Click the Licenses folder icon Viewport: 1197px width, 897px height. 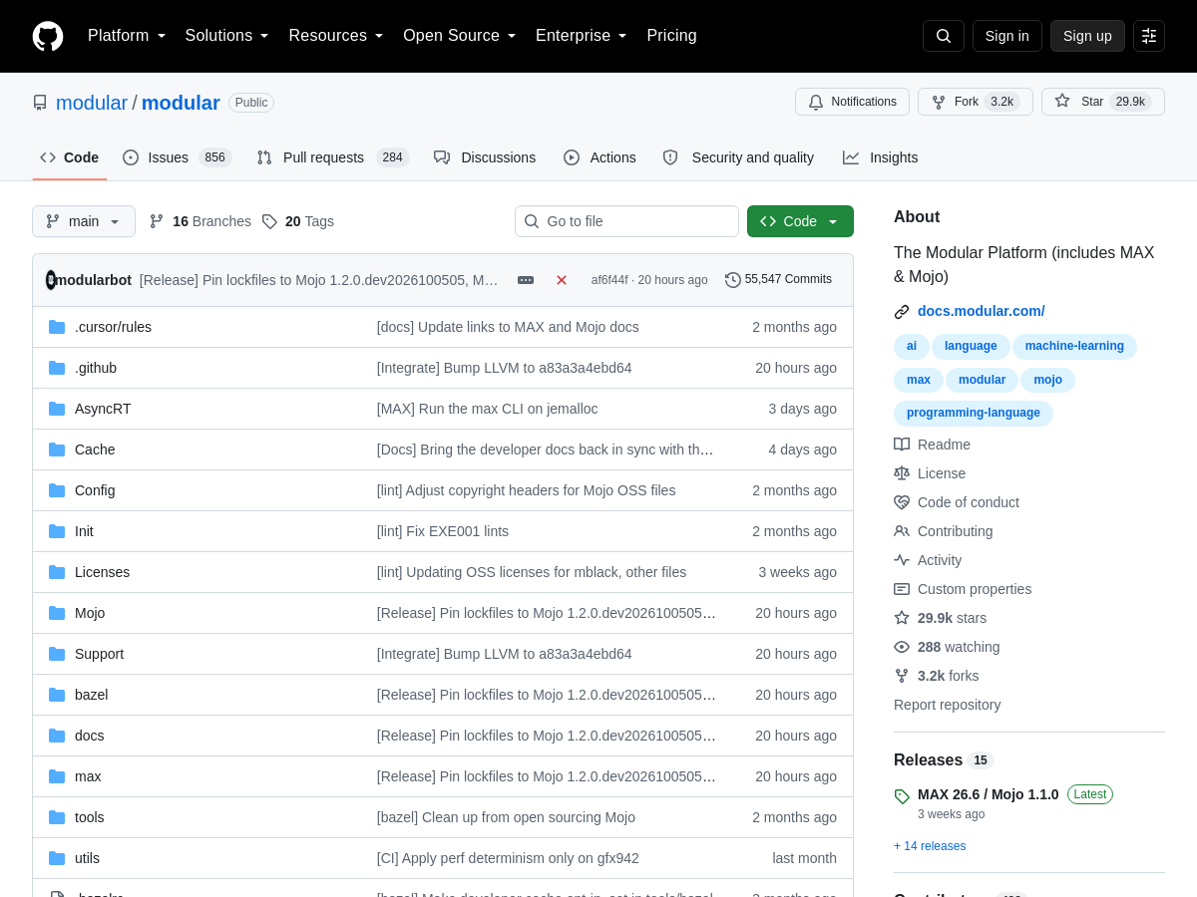(57, 572)
